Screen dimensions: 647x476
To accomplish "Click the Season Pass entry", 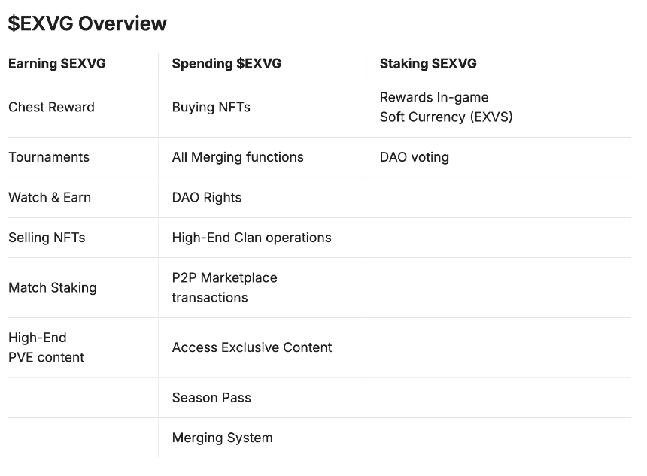I will point(211,398).
